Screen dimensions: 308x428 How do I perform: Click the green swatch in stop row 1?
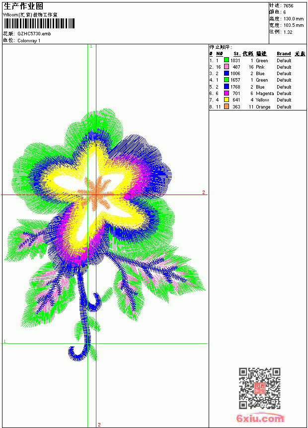tap(226, 60)
